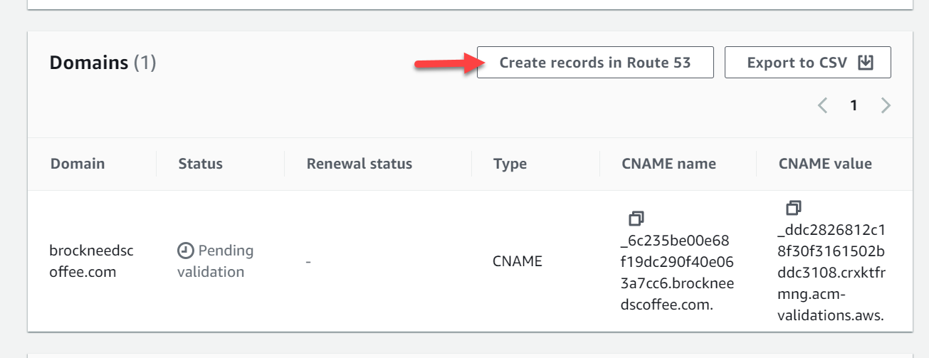The image size is (929, 358).
Task: Click the CNAME name column header
Action: pyautogui.click(x=668, y=164)
